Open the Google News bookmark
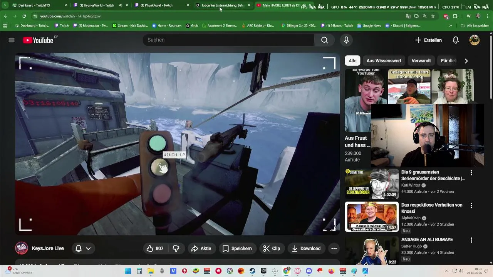 coord(369,26)
